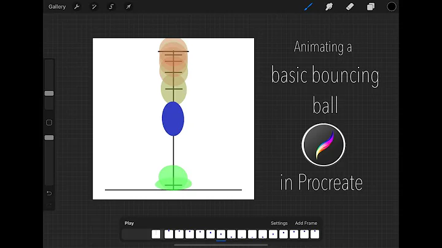The width and height of the screenshot is (442, 248).
Task: Undo the last action
Action: (49, 193)
